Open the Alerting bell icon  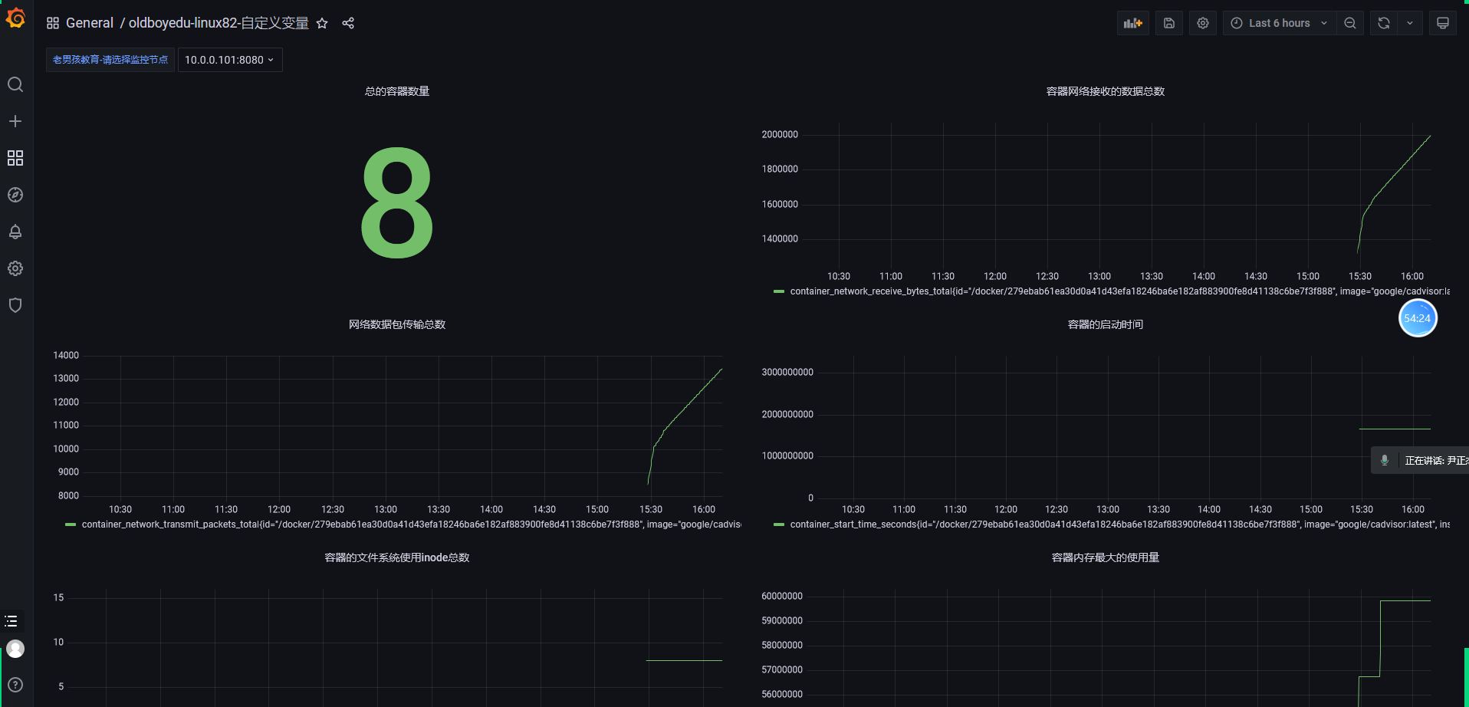(x=15, y=232)
